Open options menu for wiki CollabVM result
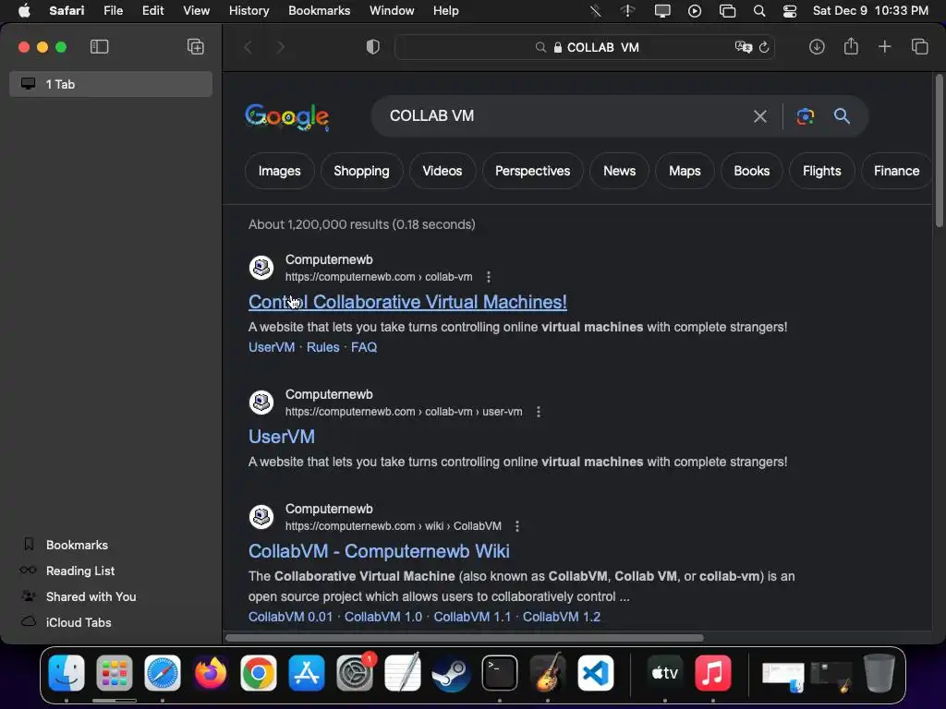The width and height of the screenshot is (946, 709). pos(517,526)
